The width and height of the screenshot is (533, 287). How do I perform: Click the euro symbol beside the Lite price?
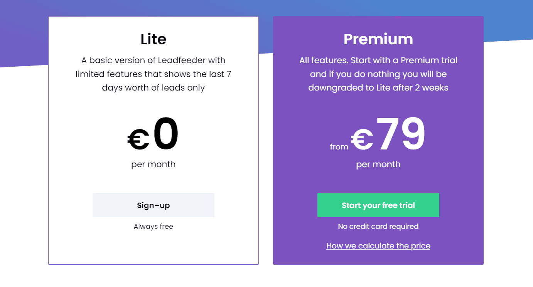(138, 139)
